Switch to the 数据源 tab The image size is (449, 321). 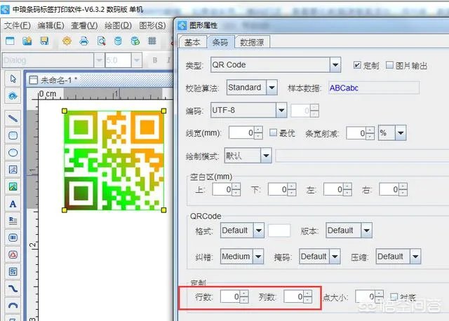click(x=252, y=42)
